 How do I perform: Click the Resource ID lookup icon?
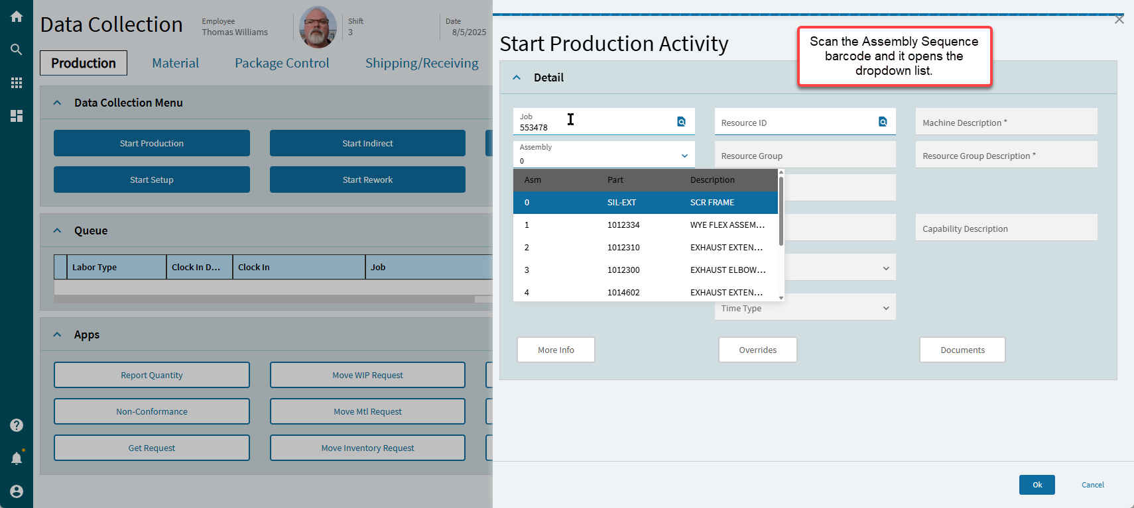tap(883, 122)
